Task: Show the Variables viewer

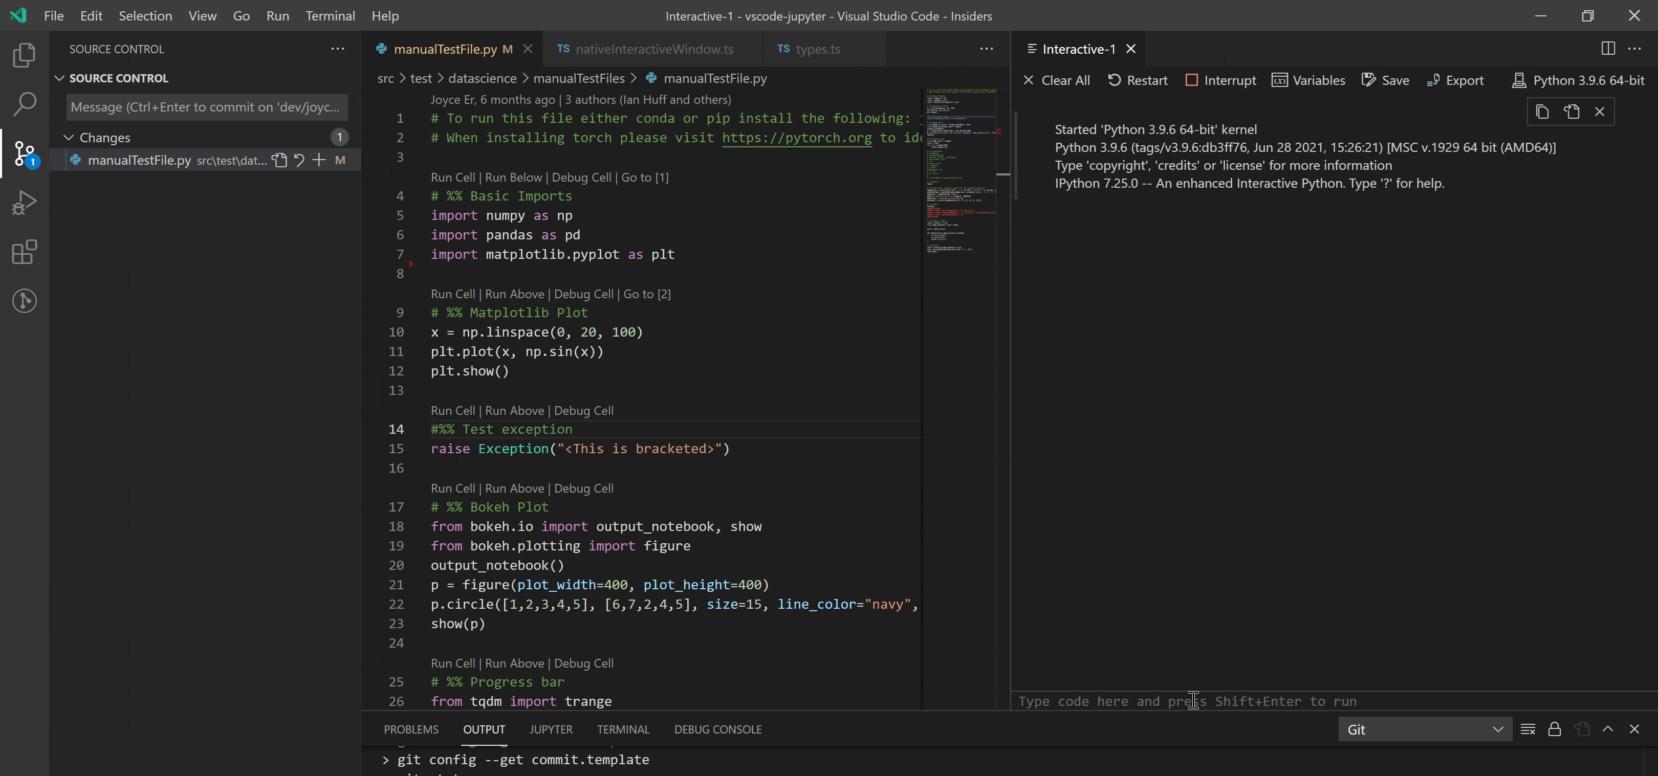Action: coord(1308,80)
